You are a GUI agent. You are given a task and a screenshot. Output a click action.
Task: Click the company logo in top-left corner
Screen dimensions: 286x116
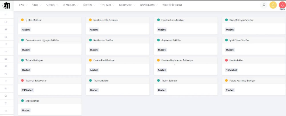tap(6, 5)
